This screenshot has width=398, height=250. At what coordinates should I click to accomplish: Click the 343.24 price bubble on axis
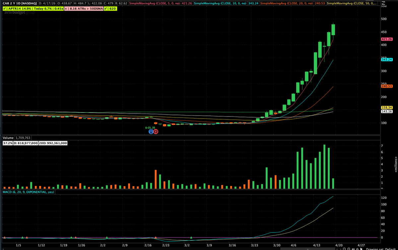point(387,59)
